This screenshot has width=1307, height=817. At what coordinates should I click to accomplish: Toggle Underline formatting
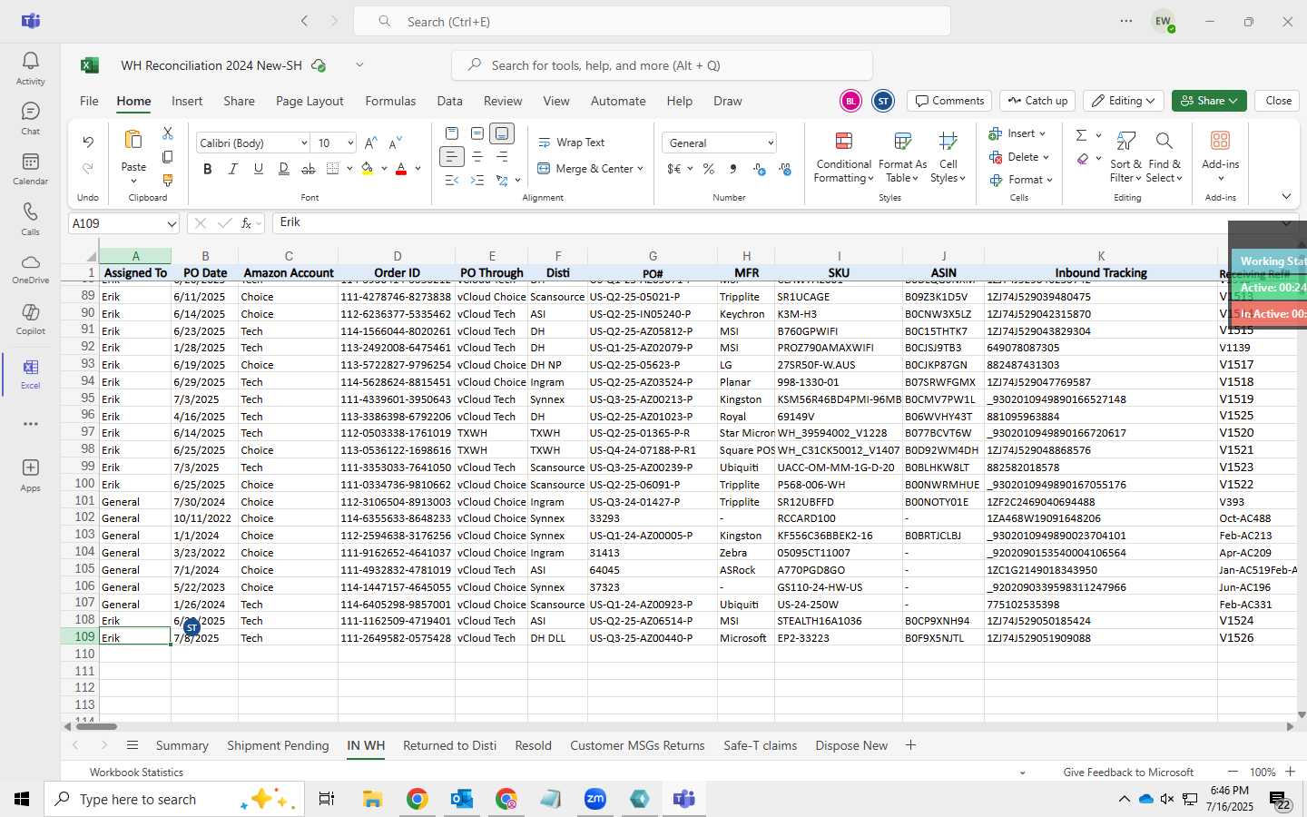259,169
